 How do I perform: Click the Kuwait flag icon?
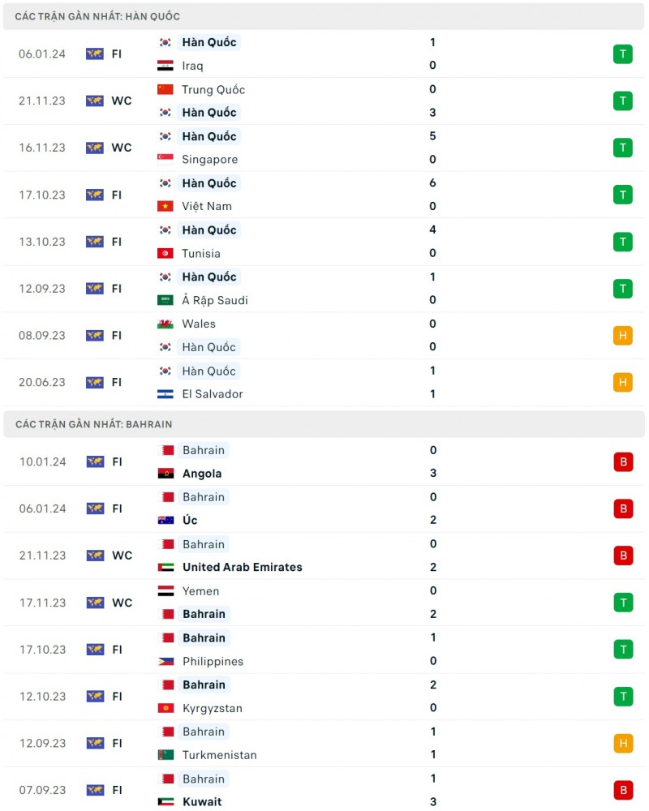click(165, 802)
